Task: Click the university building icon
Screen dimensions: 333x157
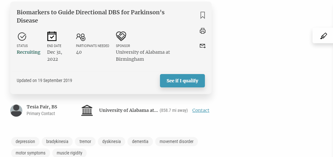Action: 87,110
